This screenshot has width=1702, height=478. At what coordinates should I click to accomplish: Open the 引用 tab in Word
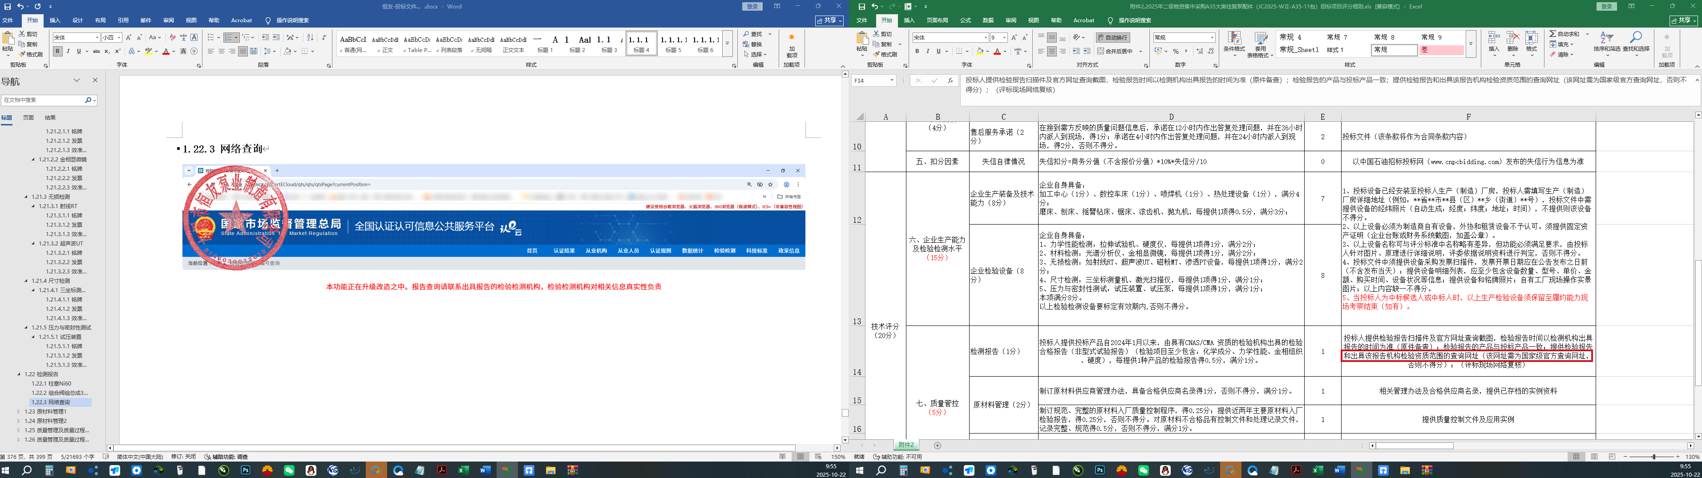(123, 20)
